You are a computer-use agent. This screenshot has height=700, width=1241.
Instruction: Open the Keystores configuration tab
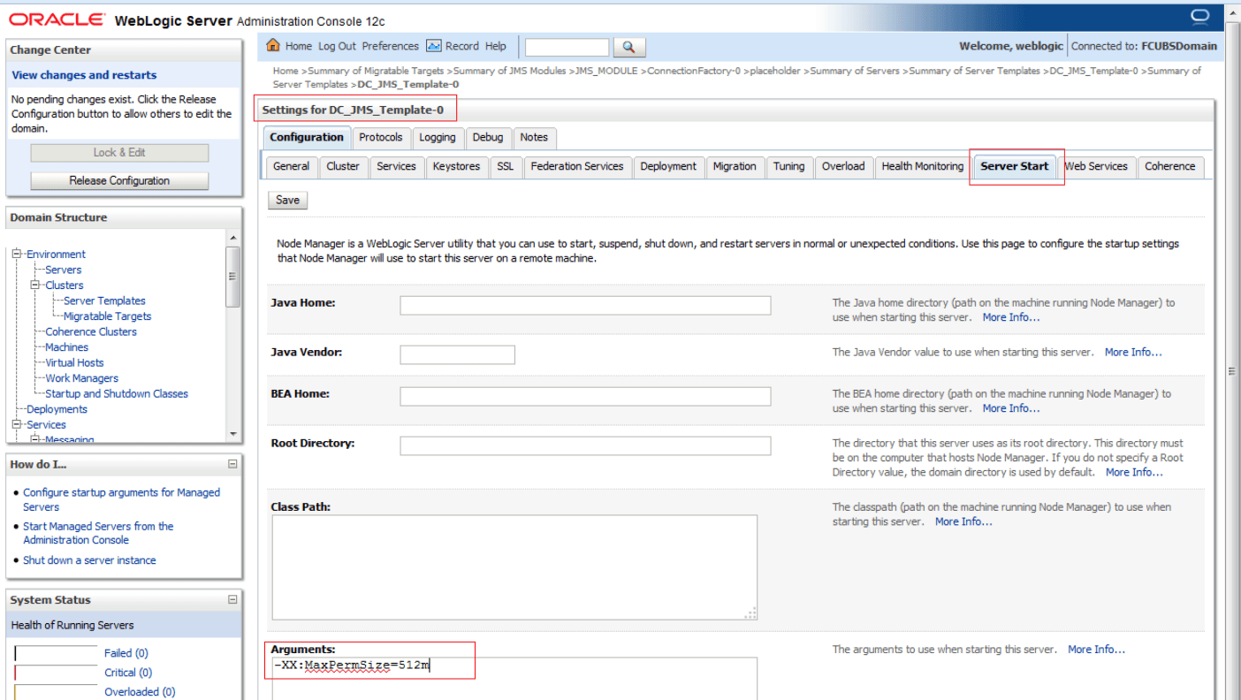click(x=457, y=166)
